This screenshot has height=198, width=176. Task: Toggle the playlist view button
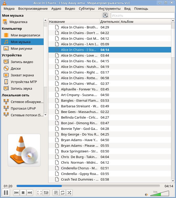pos(56,193)
